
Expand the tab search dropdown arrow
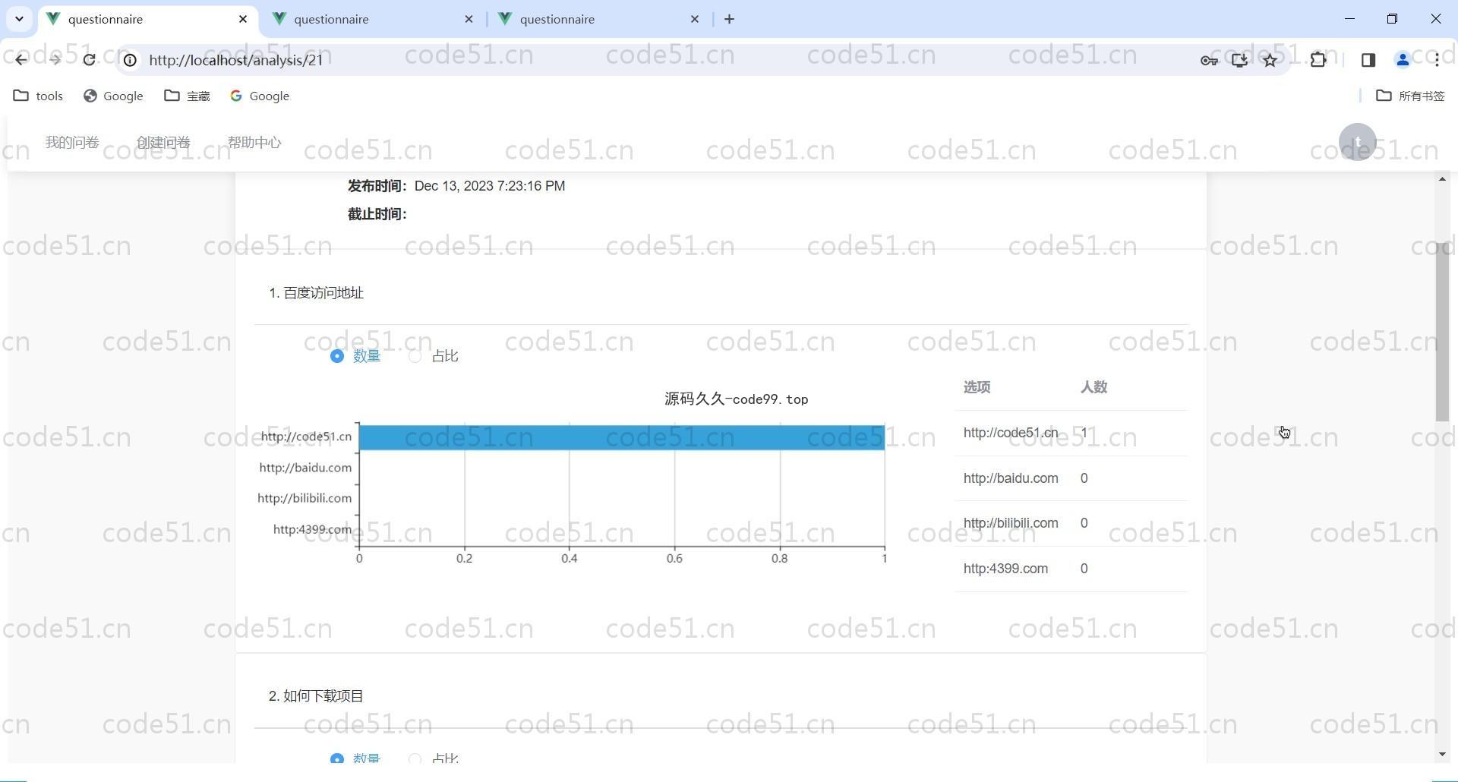(19, 19)
